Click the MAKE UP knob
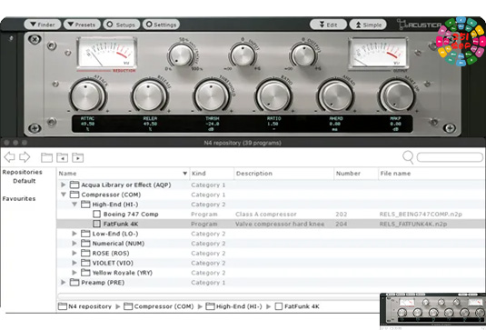This screenshot has height=330, width=486. tap(397, 95)
